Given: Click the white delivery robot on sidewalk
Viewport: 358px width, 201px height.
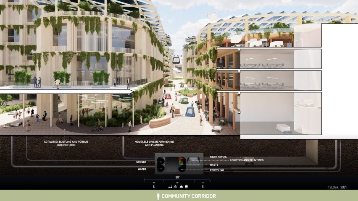Looking at the screenshot, I should (217, 129).
